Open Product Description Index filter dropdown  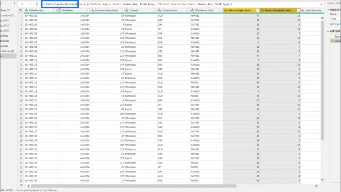click(298, 10)
